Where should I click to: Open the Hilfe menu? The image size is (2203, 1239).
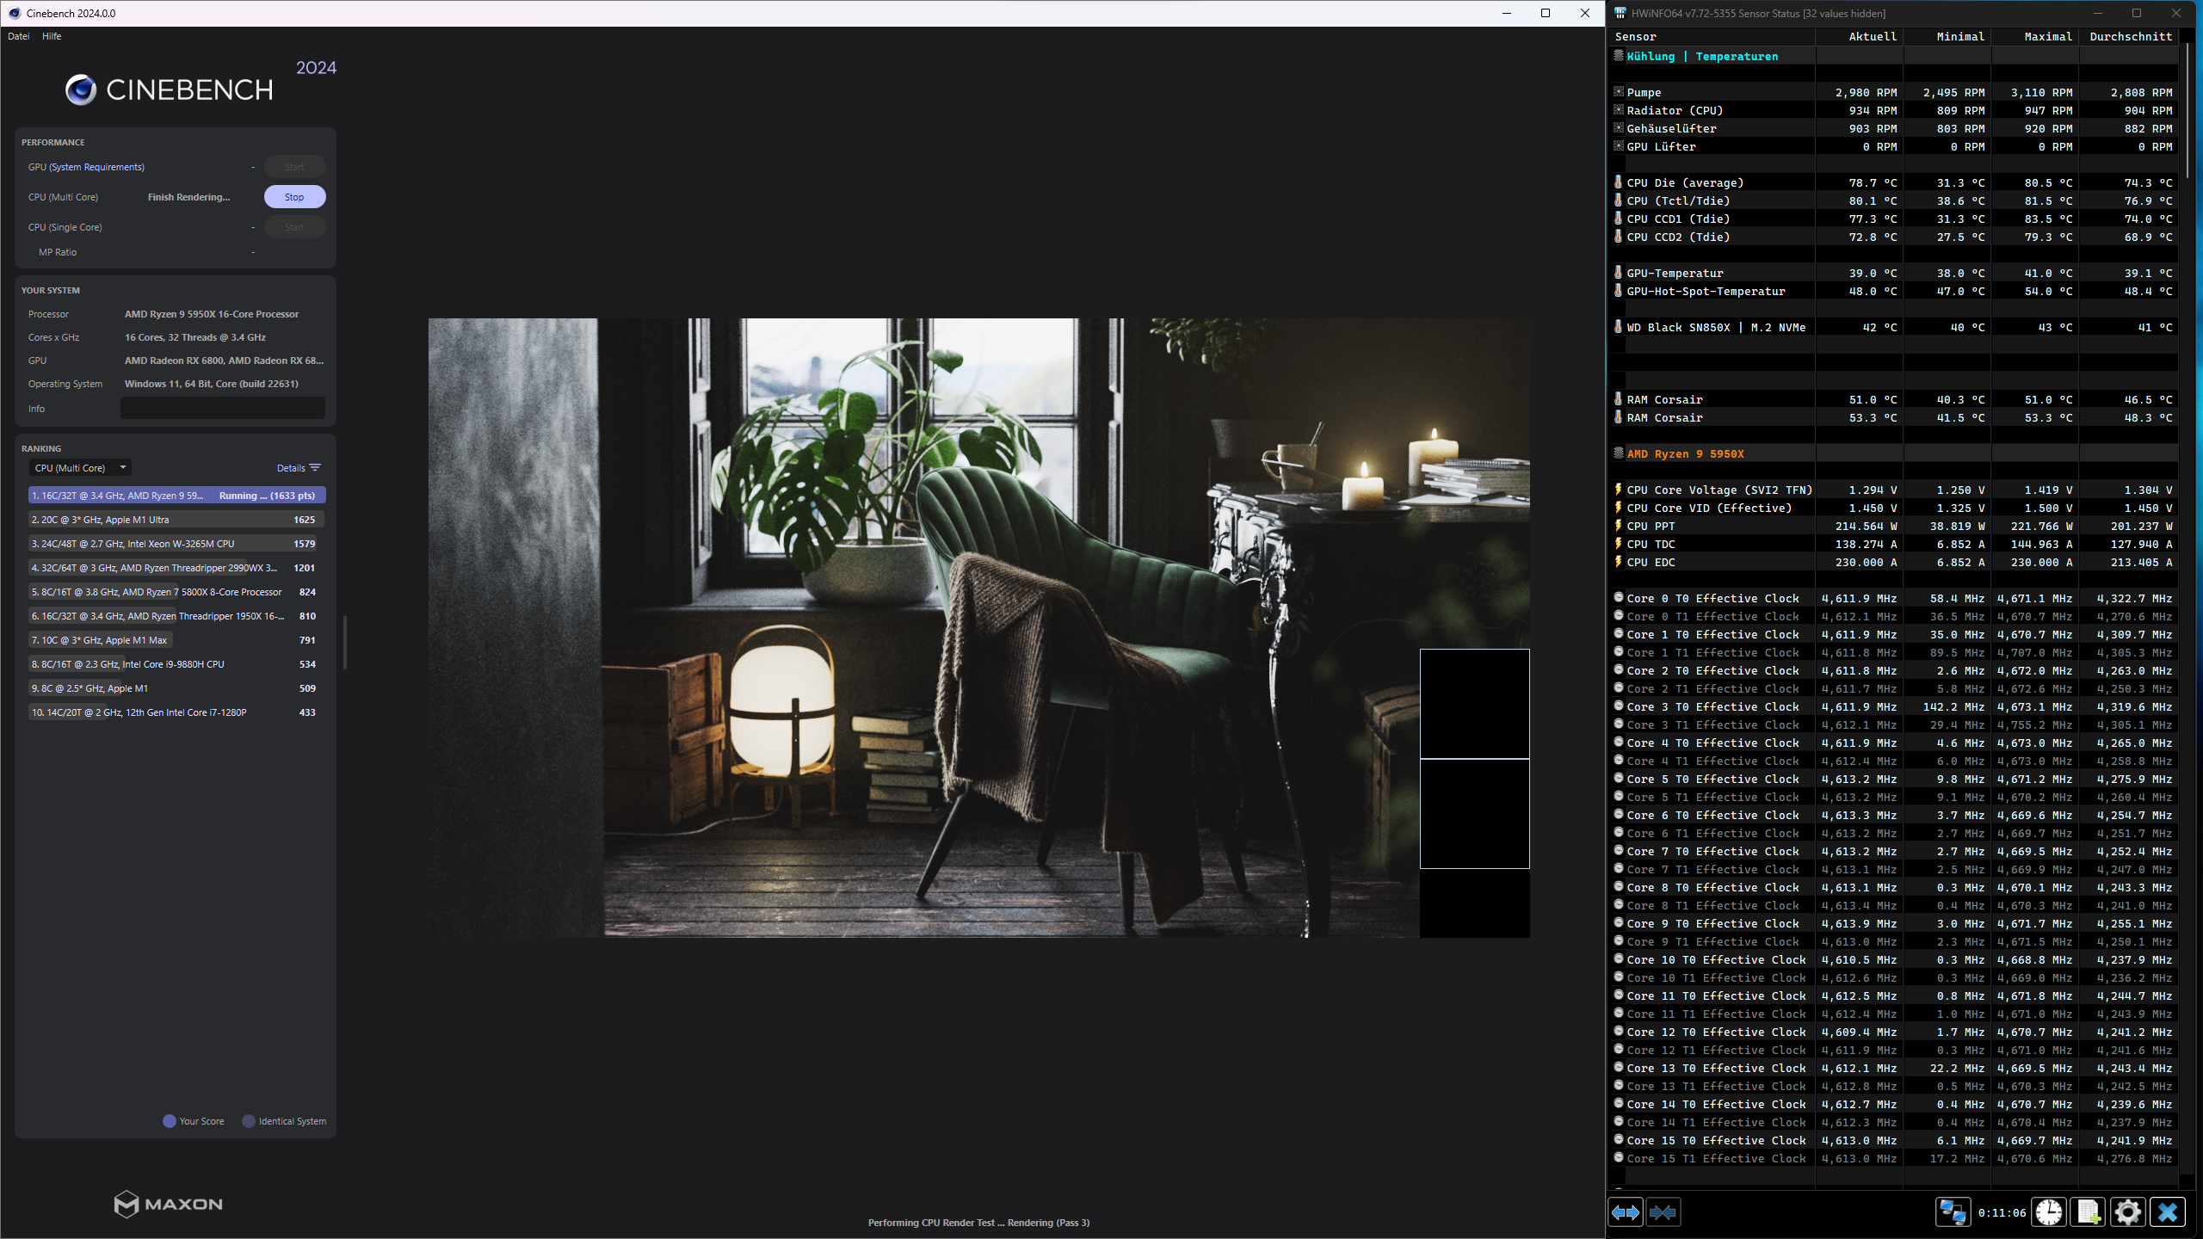[52, 36]
